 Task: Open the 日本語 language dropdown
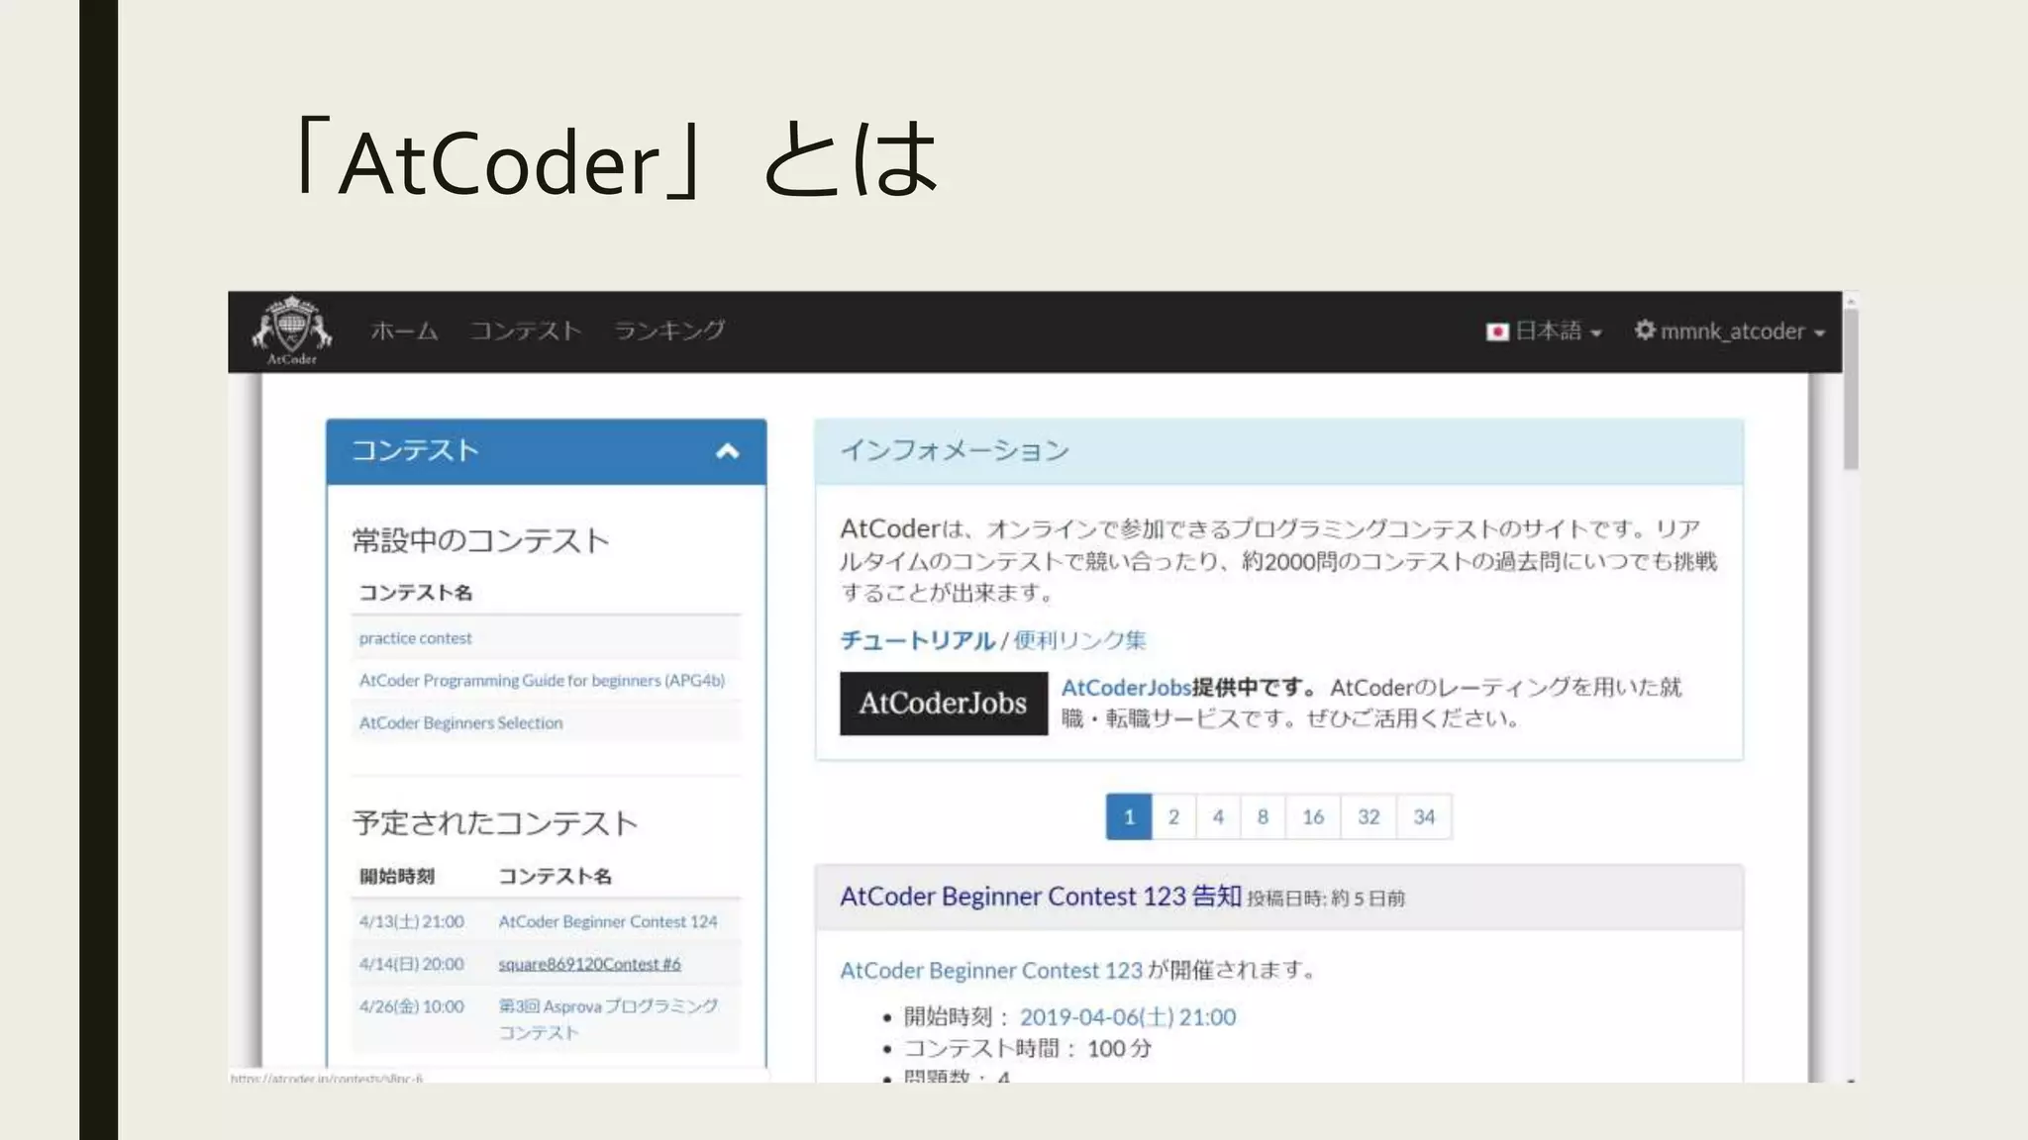[1544, 332]
